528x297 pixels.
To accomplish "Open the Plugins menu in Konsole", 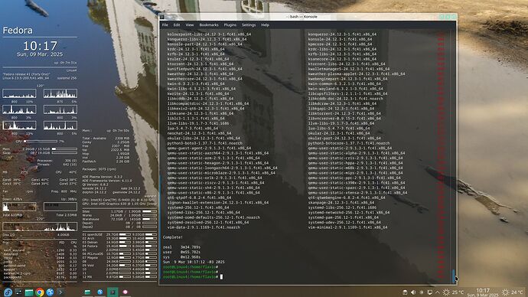I will point(230,25).
